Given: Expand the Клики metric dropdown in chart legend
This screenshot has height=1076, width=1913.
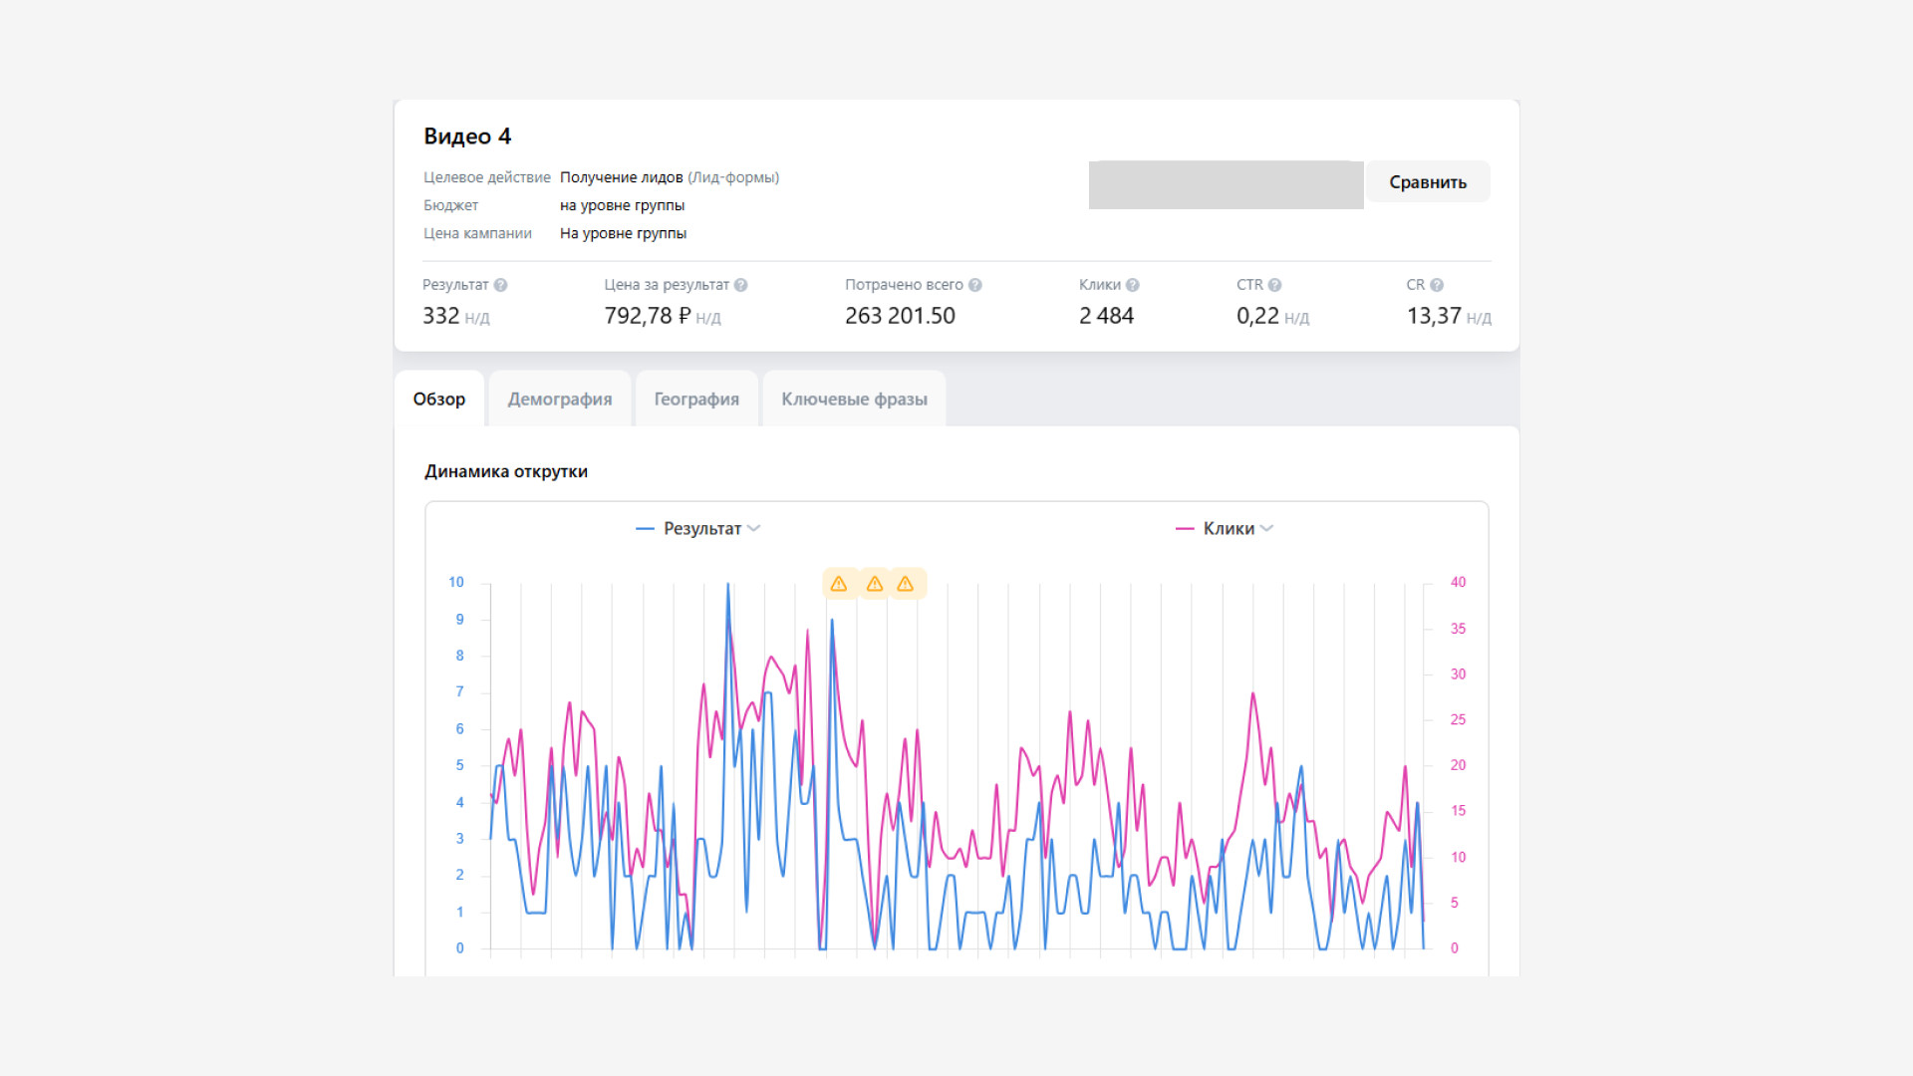Looking at the screenshot, I should [x=1266, y=529].
